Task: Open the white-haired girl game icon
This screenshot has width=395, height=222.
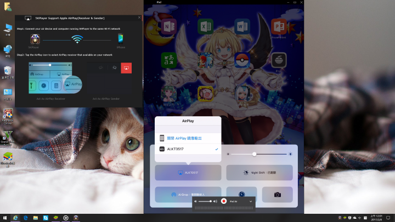Action: coord(242,94)
